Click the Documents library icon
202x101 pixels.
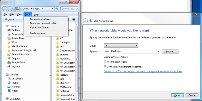[x=9, y=79]
